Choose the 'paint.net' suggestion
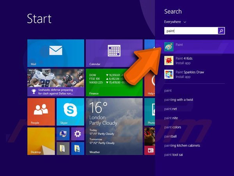Image resolution: width=234 pixels, height=176 pixels. pyautogui.click(x=170, y=109)
